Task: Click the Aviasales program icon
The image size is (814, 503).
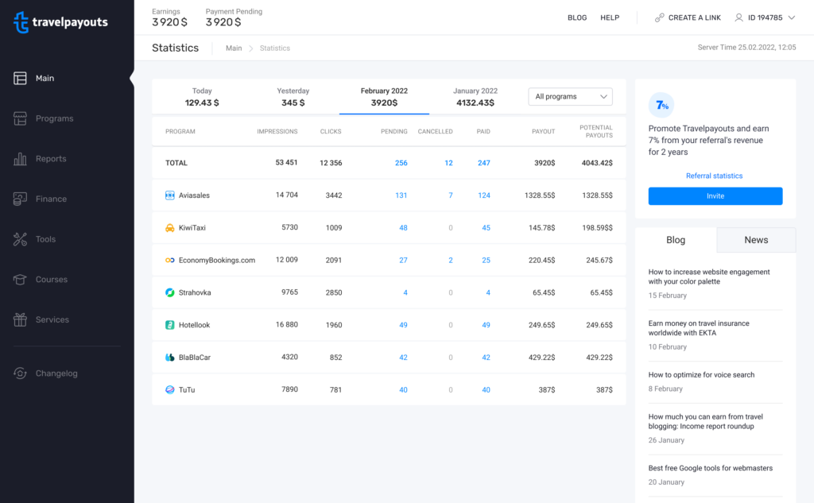Action: click(x=169, y=195)
